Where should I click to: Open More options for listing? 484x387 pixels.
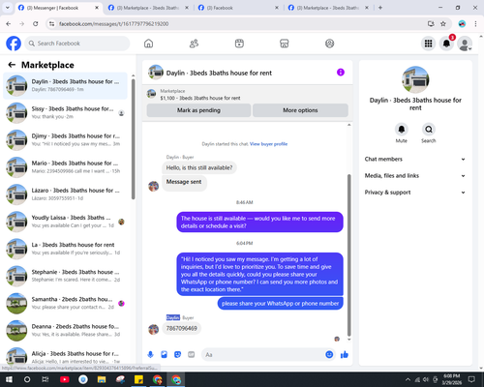point(300,110)
